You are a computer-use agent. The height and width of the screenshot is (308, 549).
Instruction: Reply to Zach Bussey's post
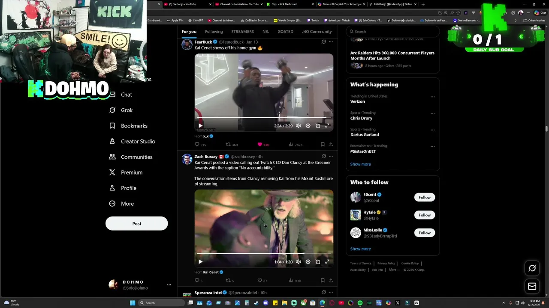198,281
